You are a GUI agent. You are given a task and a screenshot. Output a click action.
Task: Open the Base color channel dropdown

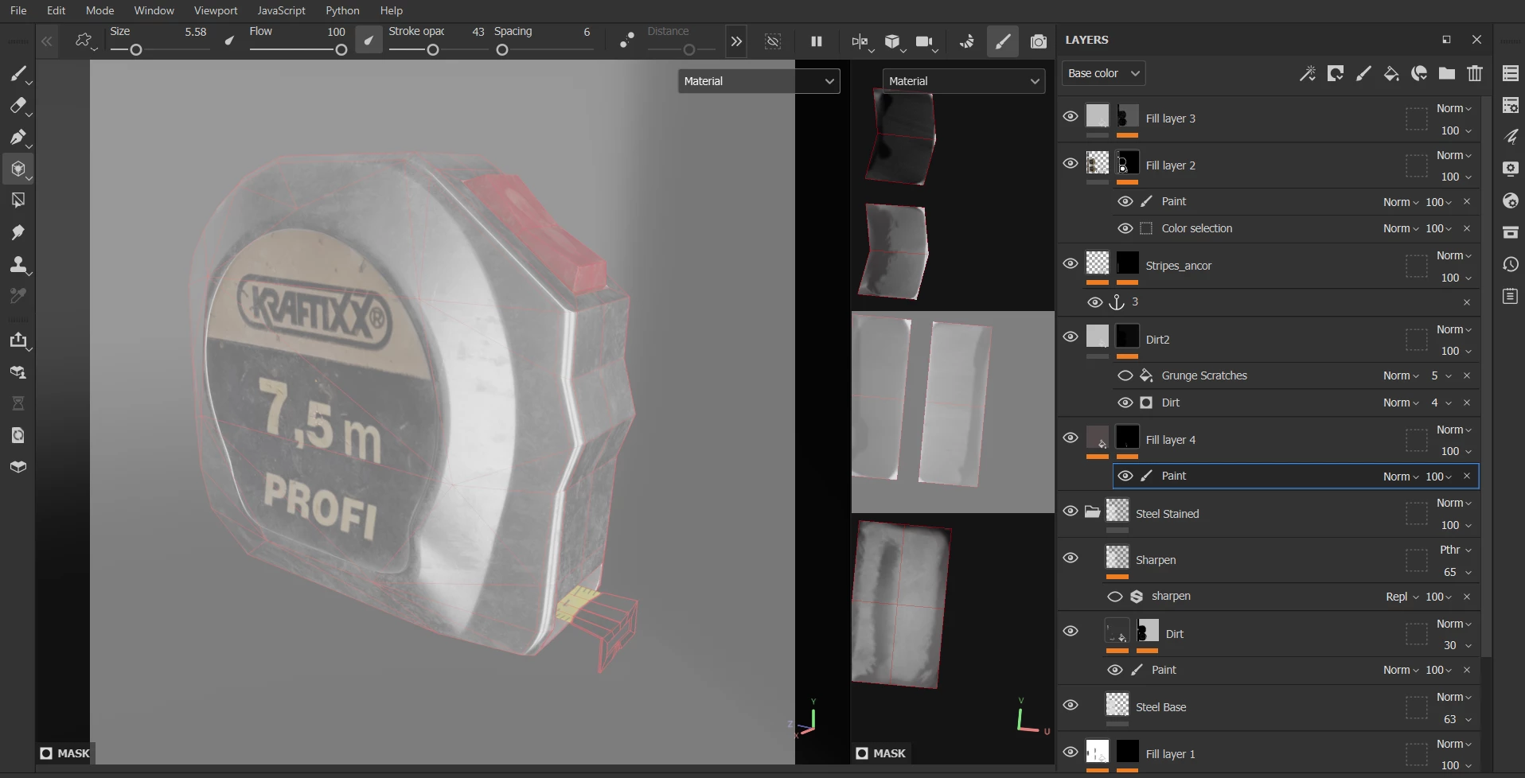point(1103,73)
